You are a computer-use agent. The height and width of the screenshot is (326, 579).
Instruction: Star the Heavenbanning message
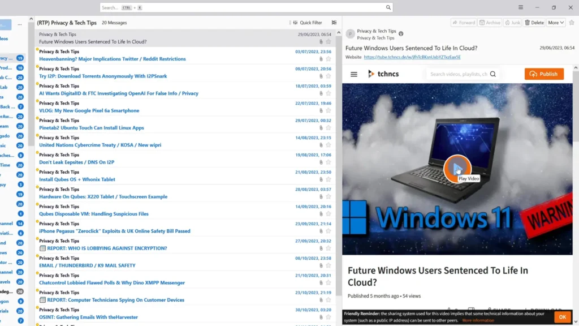tap(329, 59)
